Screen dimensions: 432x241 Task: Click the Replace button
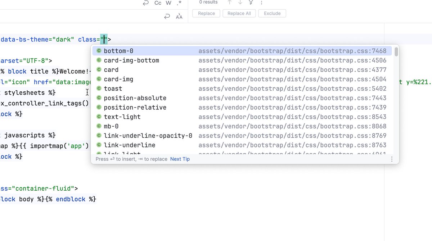pyautogui.click(x=206, y=13)
